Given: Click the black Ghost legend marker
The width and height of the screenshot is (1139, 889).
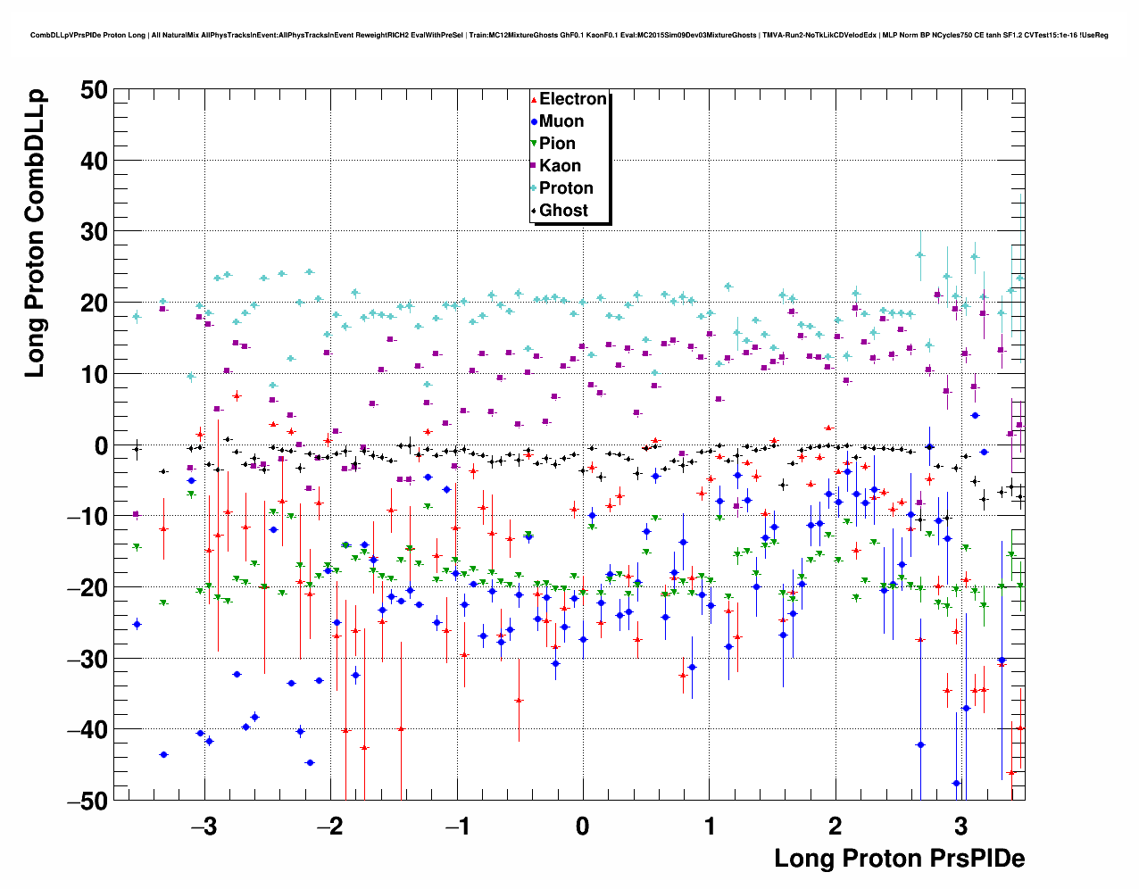Looking at the screenshot, I should pyautogui.click(x=534, y=211).
